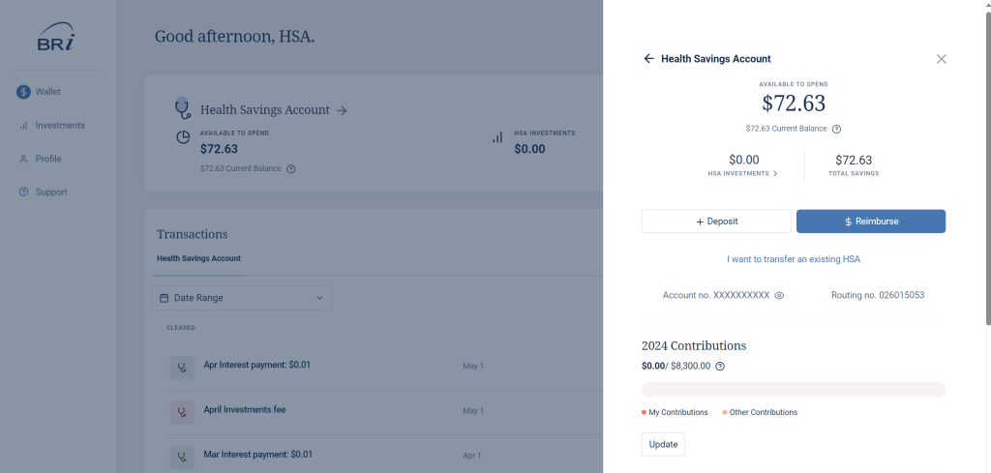Click the Update contributions button
The height and width of the screenshot is (473, 991).
coord(663,444)
